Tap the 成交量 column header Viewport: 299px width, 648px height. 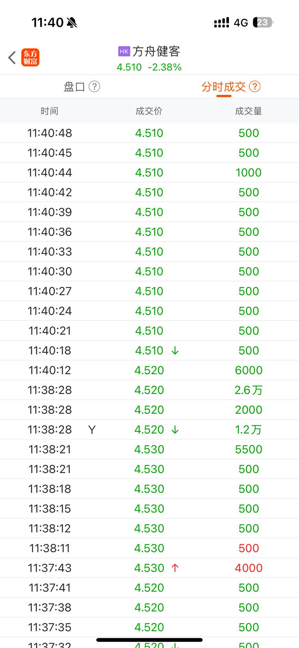coord(248,111)
